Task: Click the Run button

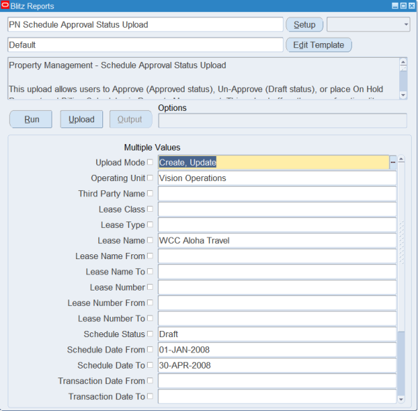Action: pyautogui.click(x=31, y=119)
